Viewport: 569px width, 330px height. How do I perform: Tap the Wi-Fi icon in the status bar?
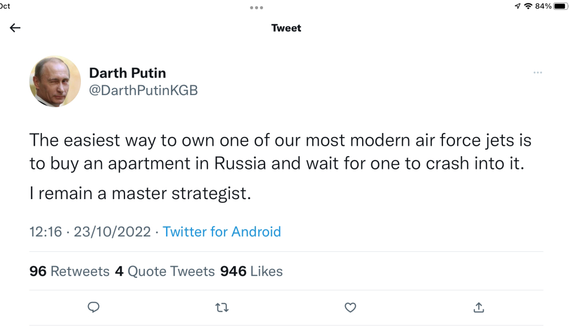click(528, 6)
